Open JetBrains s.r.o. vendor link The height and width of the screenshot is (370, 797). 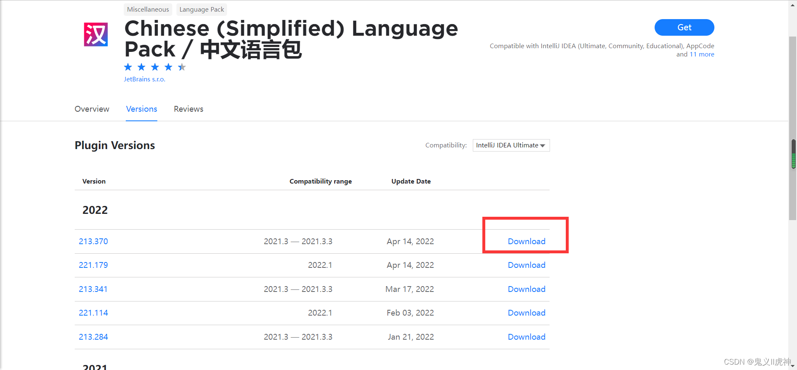tap(144, 79)
